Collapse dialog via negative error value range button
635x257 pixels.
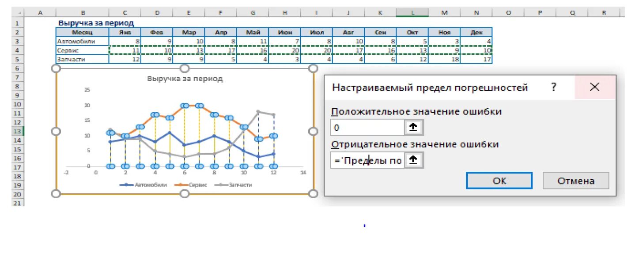413,160
